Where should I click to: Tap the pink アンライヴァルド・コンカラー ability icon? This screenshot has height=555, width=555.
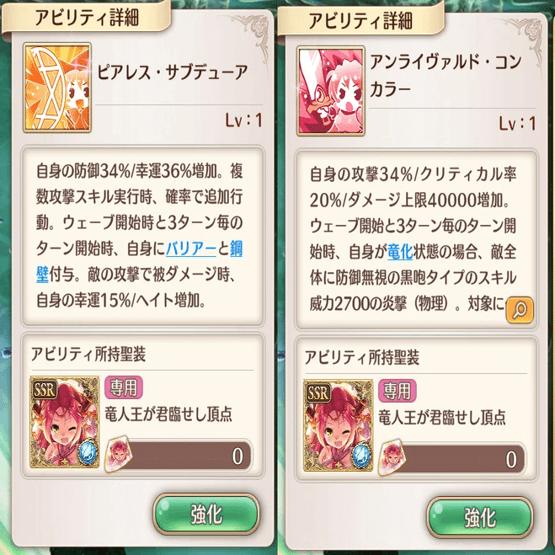click(x=331, y=91)
